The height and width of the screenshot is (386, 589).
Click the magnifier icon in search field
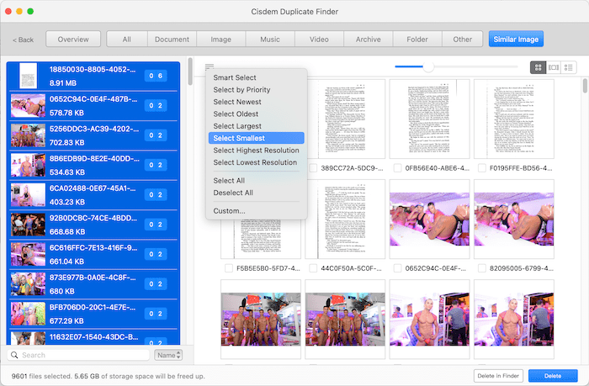[x=16, y=355]
